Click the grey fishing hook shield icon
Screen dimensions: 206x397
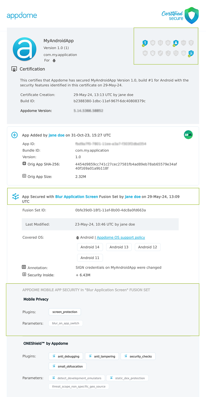pos(168,53)
